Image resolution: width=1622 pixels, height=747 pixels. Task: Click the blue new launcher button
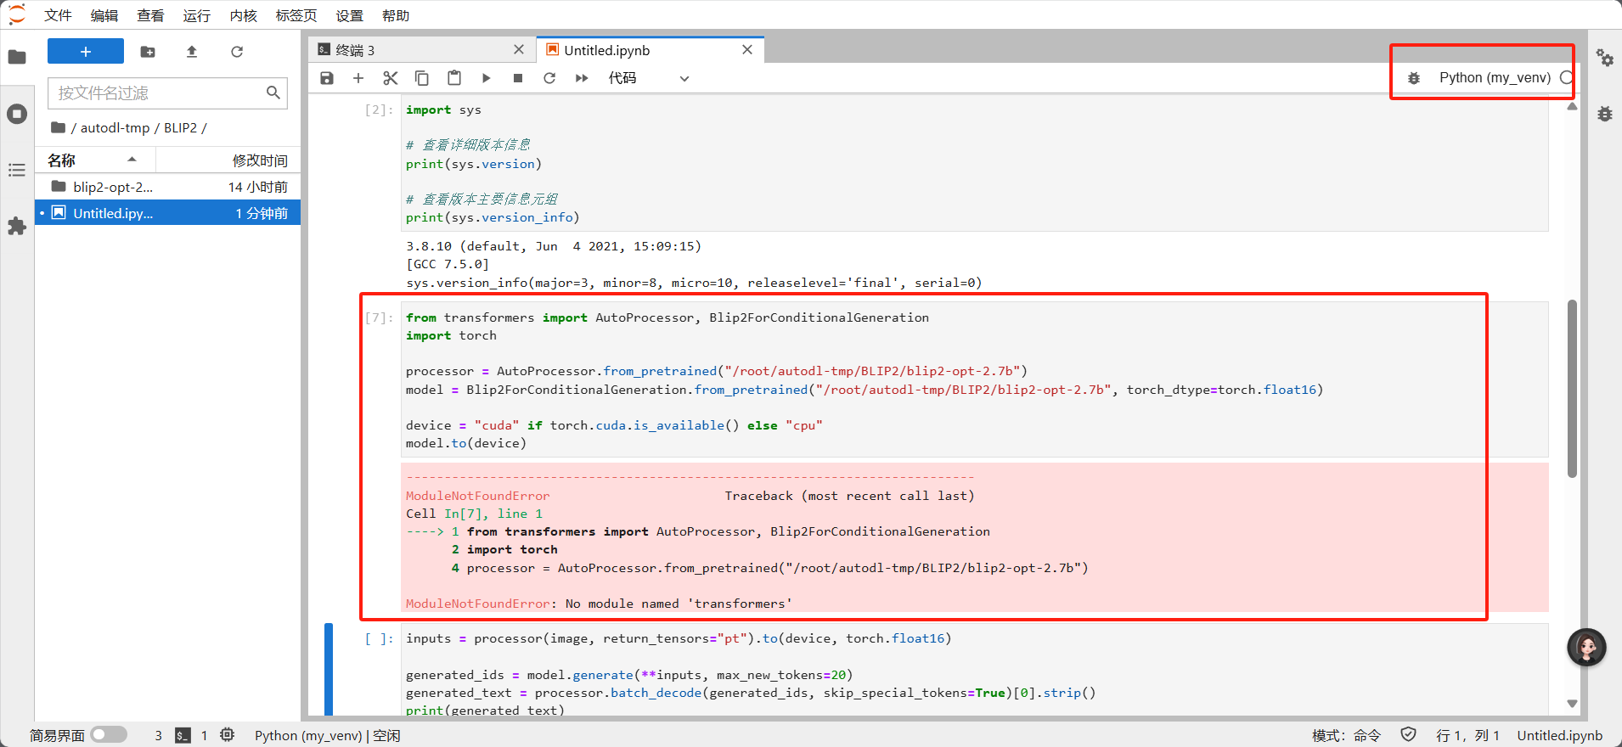click(86, 52)
